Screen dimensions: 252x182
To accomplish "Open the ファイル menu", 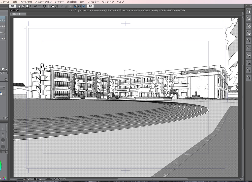I will pyautogui.click(x=5, y=2).
